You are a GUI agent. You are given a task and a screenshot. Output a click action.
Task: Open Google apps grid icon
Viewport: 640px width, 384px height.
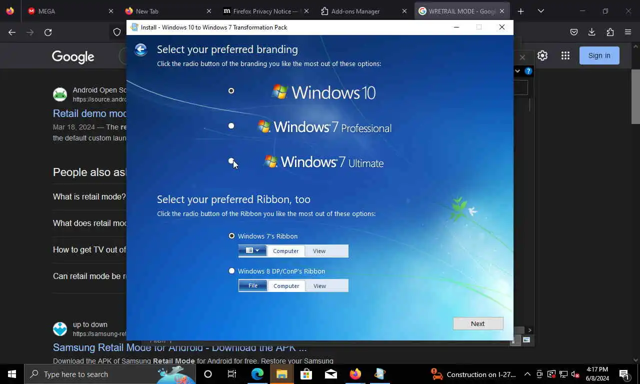(x=565, y=55)
